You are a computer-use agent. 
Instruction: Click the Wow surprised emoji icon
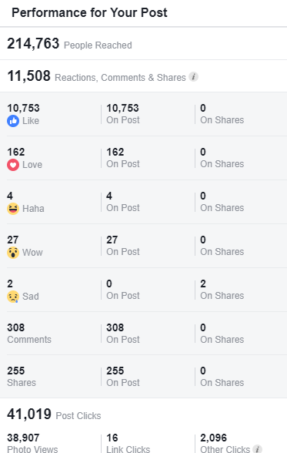tap(13, 253)
